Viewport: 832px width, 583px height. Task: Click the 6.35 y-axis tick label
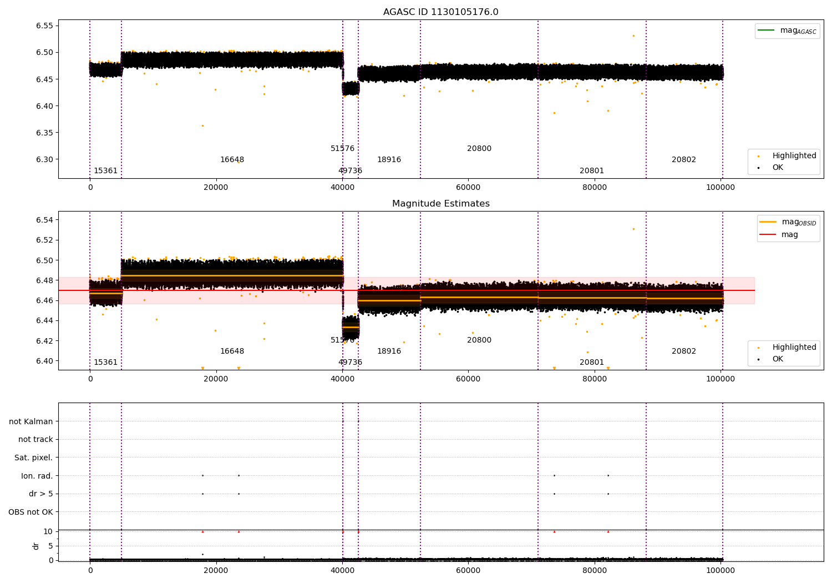click(x=44, y=133)
